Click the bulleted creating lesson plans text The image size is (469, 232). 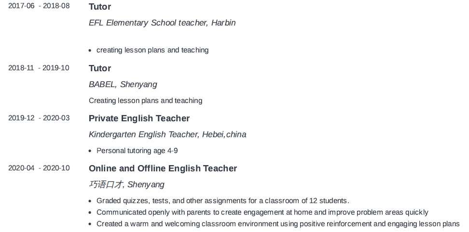(x=152, y=50)
